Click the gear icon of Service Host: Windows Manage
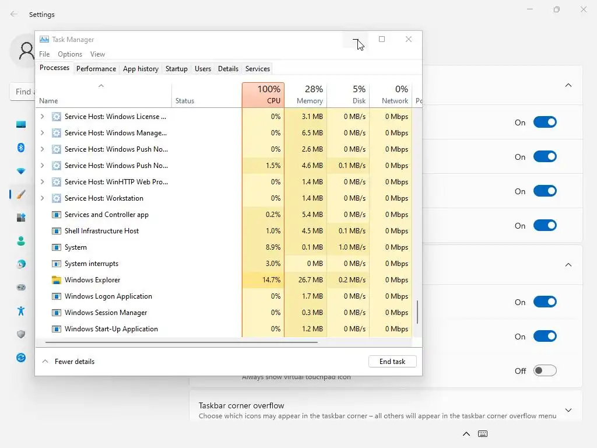 [x=57, y=133]
